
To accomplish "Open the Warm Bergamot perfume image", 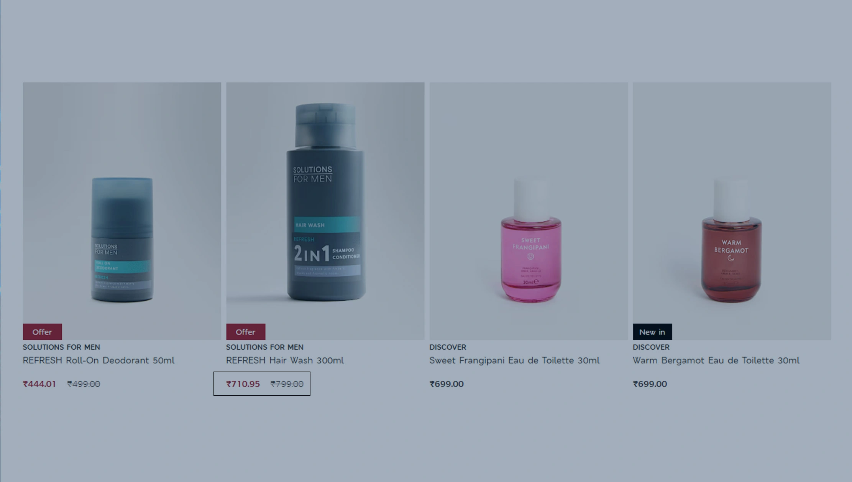I will click(732, 211).
